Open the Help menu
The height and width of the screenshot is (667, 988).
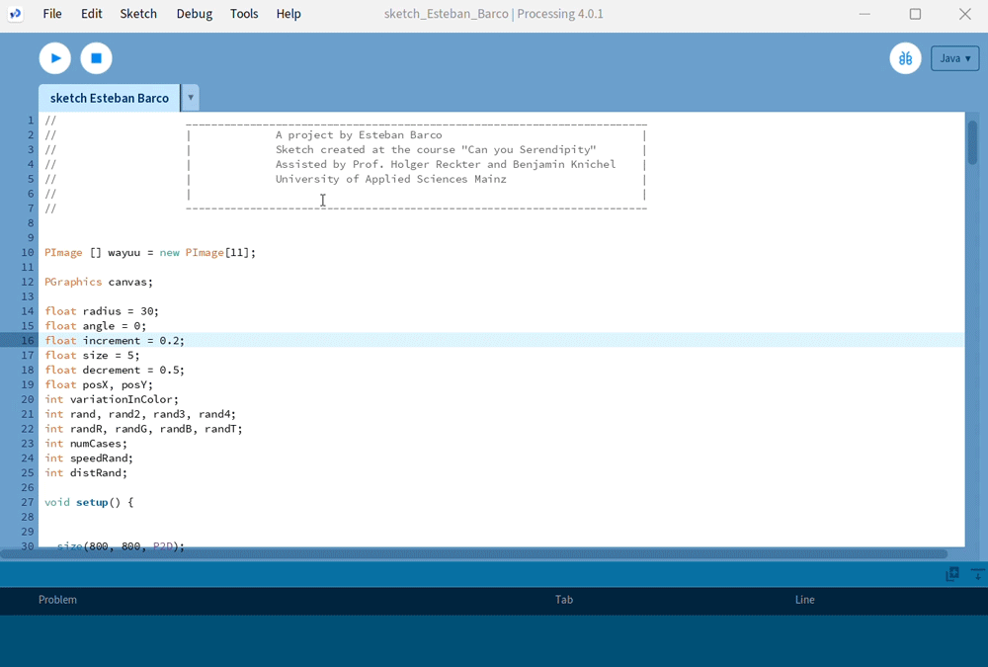pyautogui.click(x=288, y=14)
